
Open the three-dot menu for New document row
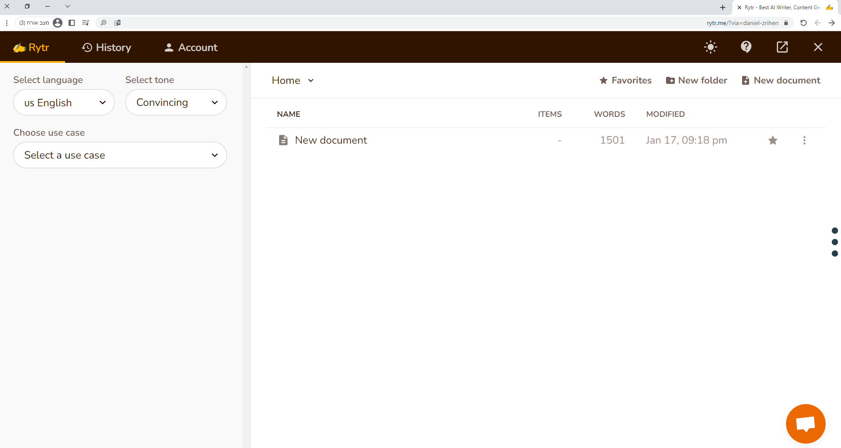[805, 141]
